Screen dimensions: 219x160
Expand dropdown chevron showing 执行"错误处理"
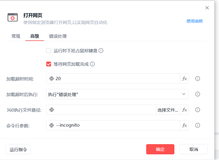(x=184, y=94)
